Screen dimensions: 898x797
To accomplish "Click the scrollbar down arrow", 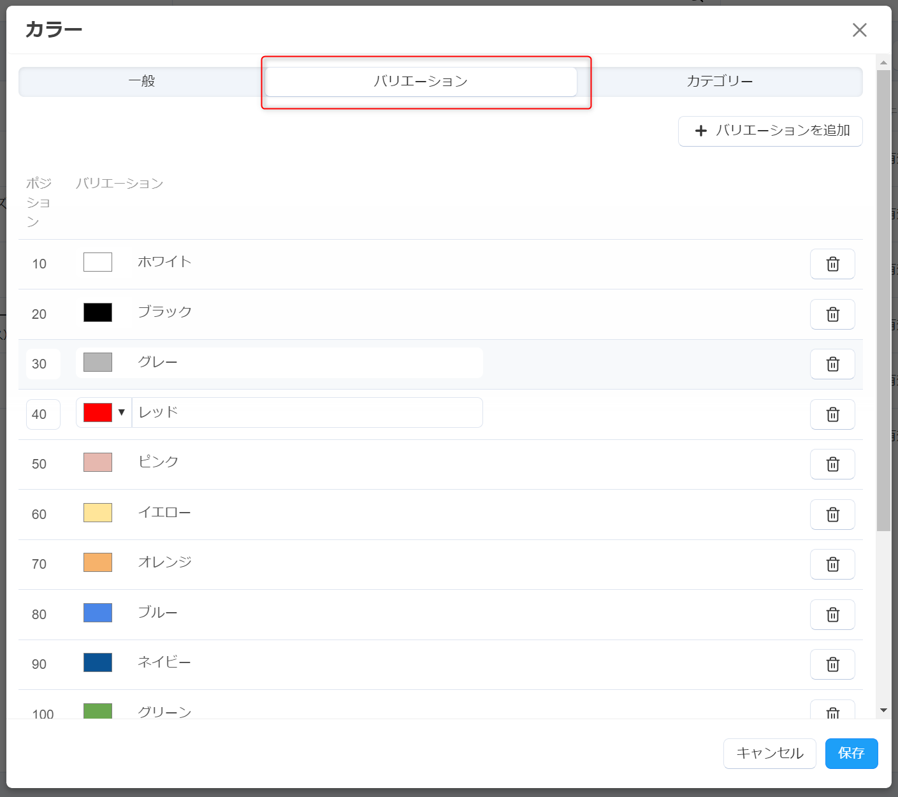I will tap(883, 710).
